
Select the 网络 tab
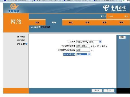tap(54, 23)
